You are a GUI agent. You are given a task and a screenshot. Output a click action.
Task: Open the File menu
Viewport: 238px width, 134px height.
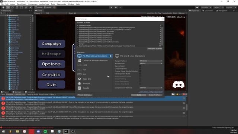(x=2, y=4)
